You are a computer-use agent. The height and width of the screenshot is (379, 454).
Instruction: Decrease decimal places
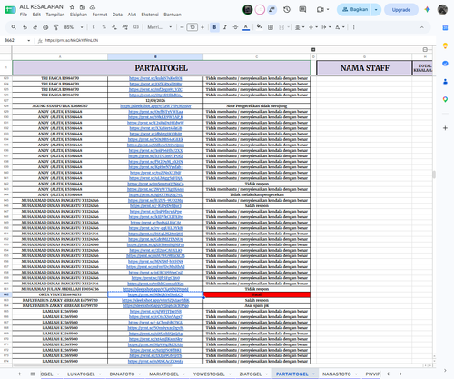pos(114,27)
